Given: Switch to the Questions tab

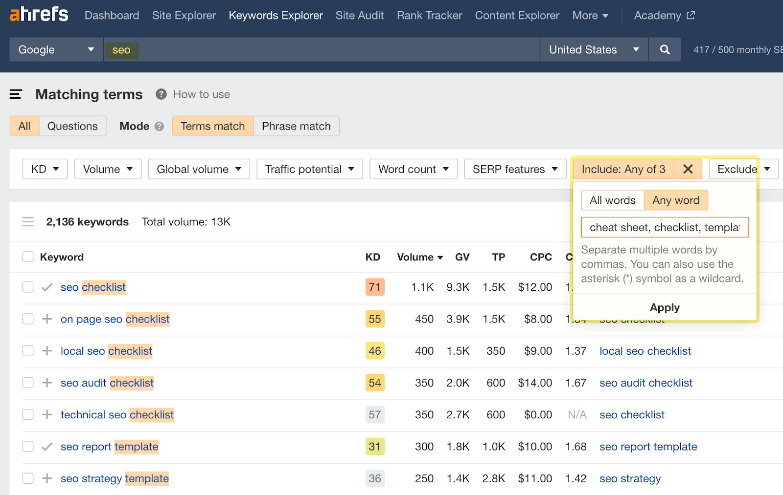Looking at the screenshot, I should click(72, 126).
